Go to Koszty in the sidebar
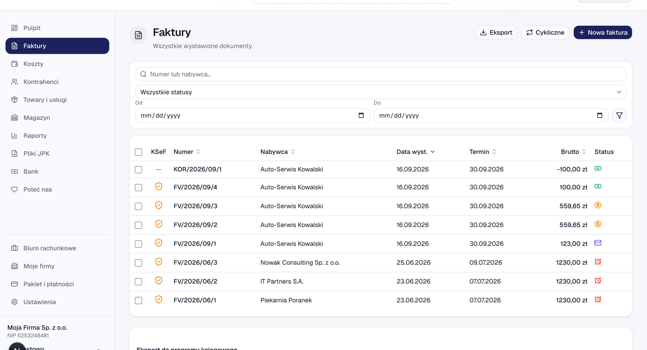Screen dimensions: 647x350 [x=57, y=64]
